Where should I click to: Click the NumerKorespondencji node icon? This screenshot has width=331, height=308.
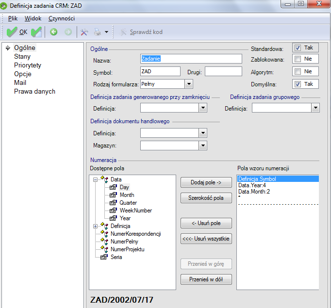point(104,234)
